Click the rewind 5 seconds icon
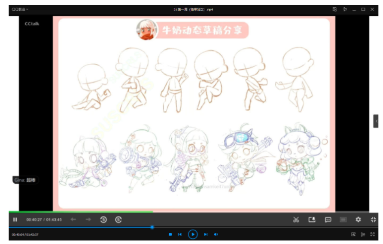This screenshot has width=383, height=244. [103, 220]
